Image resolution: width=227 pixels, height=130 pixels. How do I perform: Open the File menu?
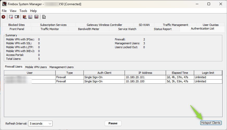(4, 11)
